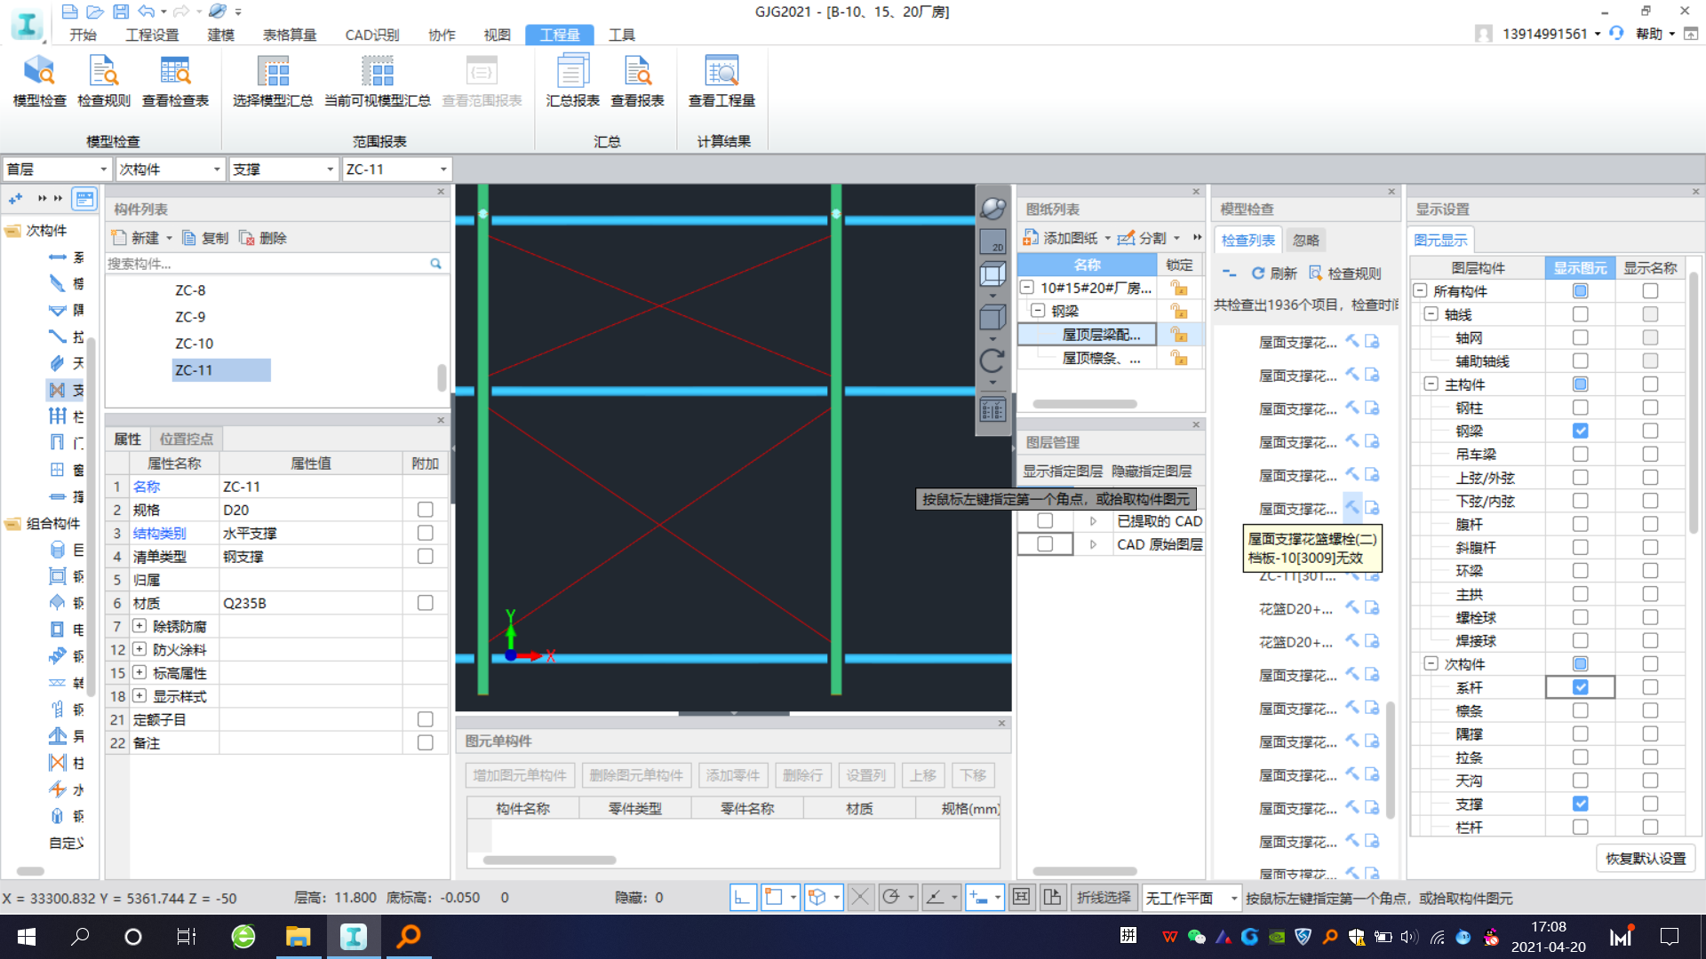This screenshot has height=959, width=1706.
Task: Click undo arrow in quick access toolbar
Action: (147, 12)
